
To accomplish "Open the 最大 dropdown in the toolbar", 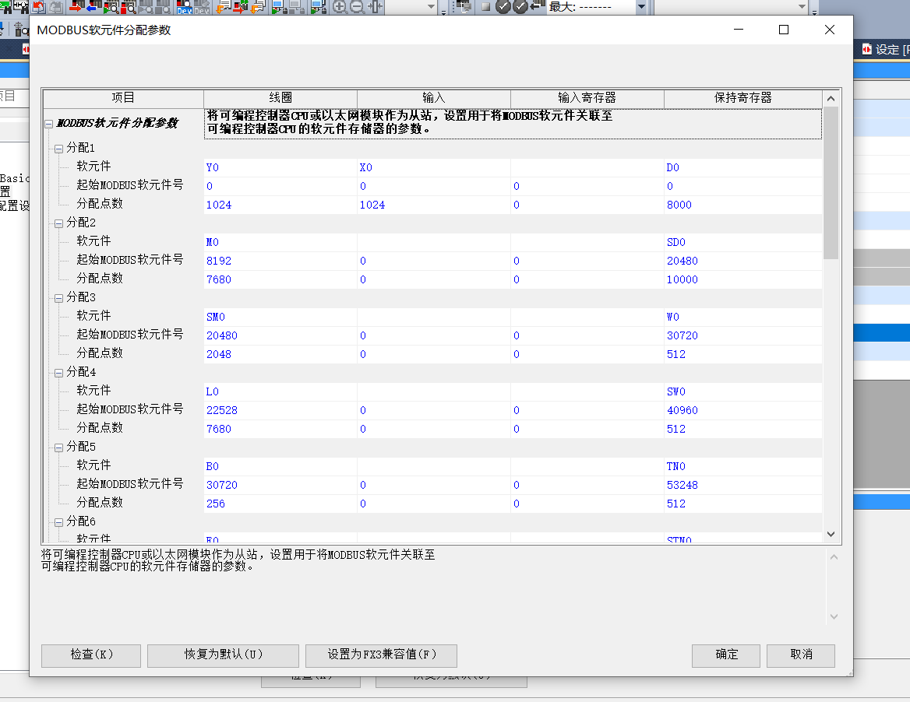I will tap(641, 7).
